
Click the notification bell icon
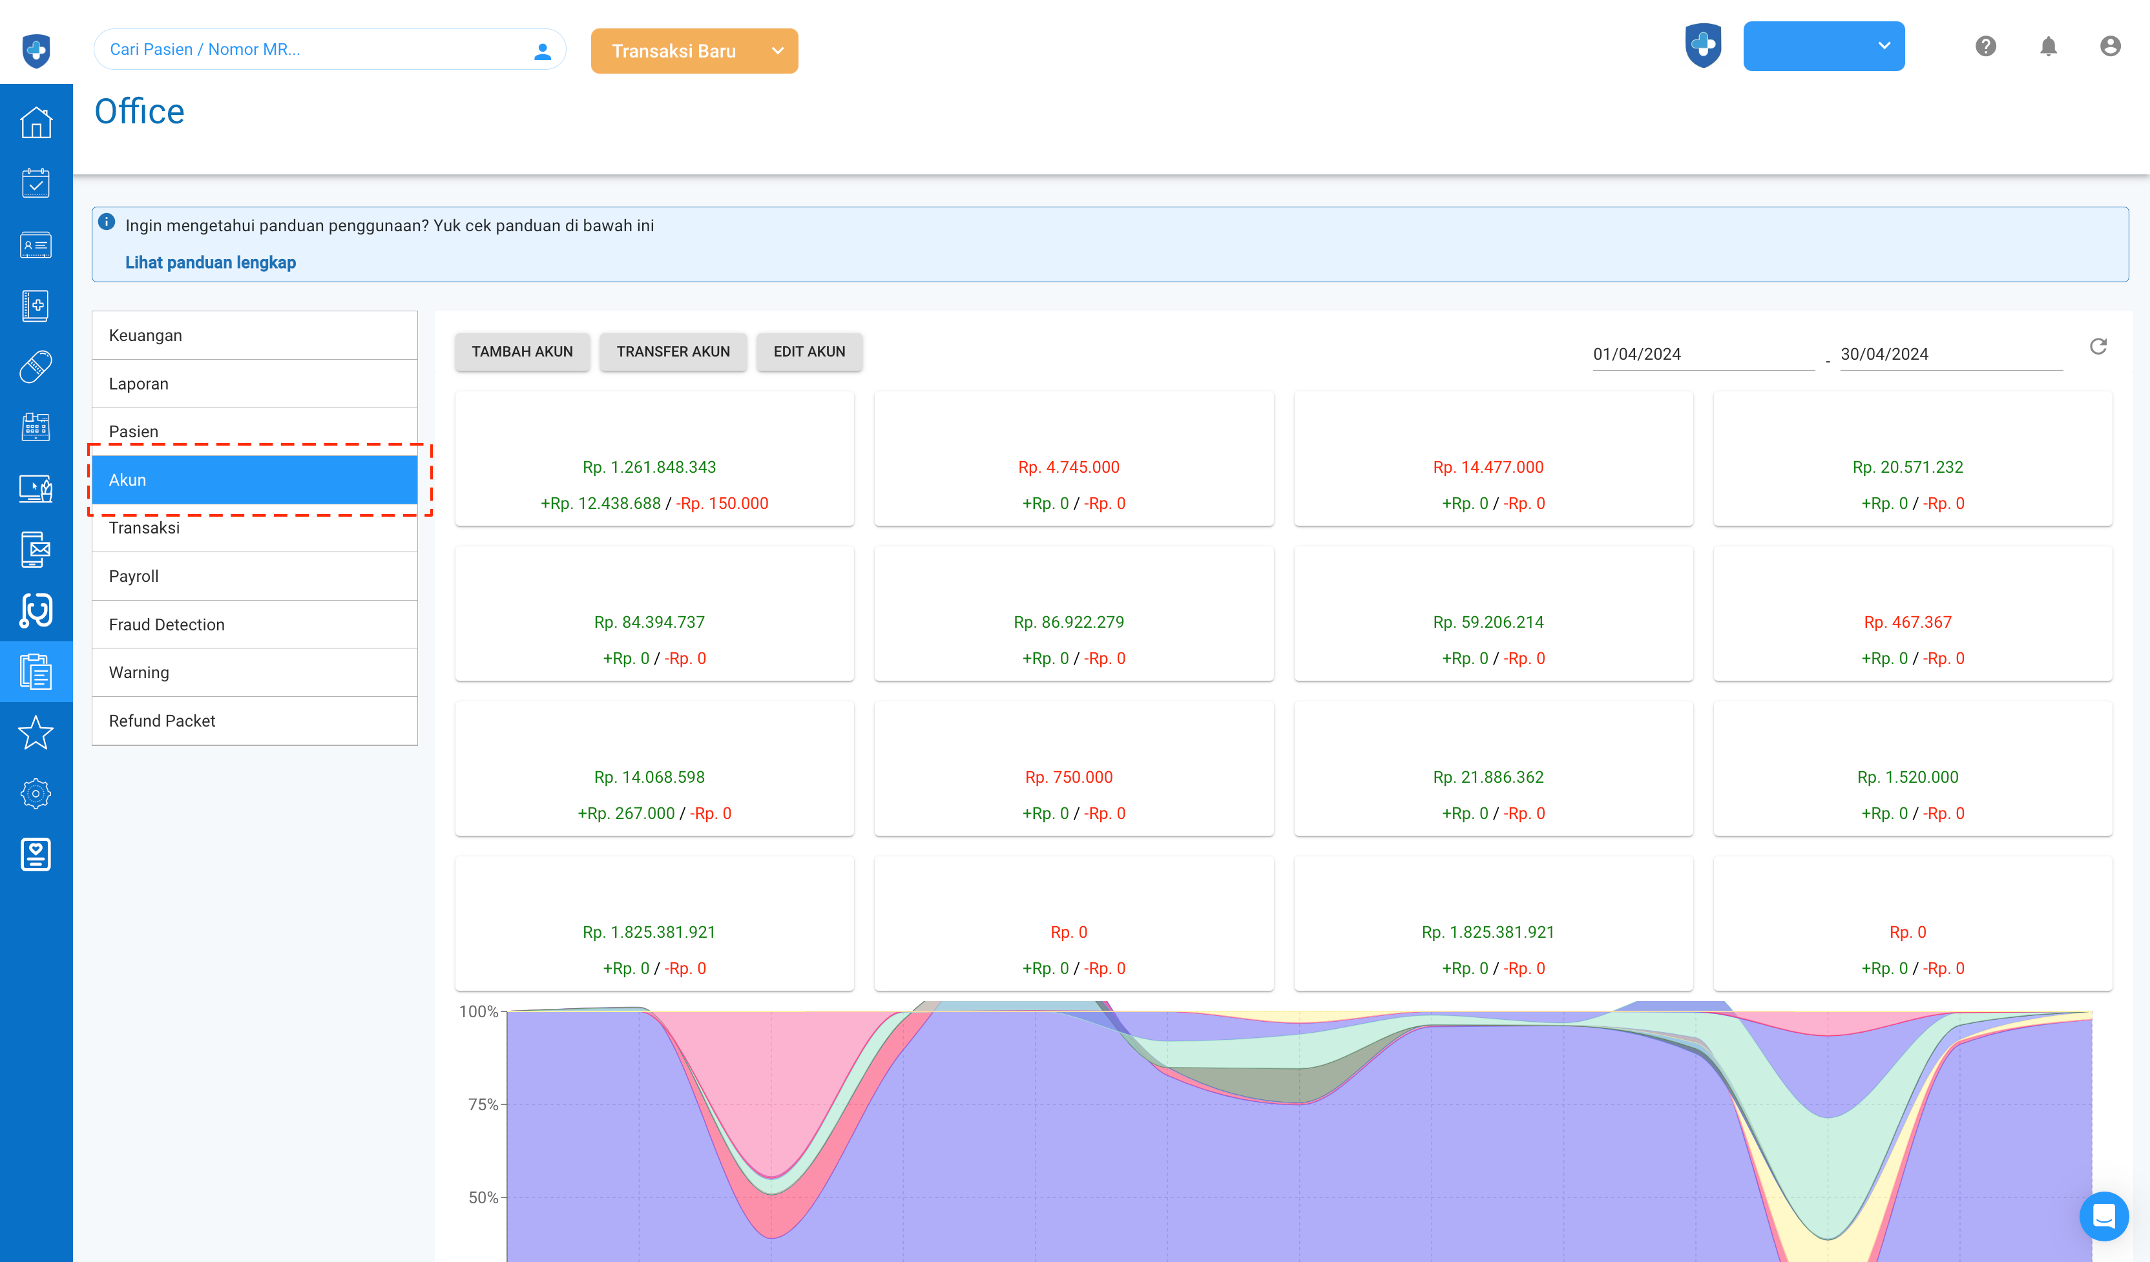click(x=2048, y=47)
